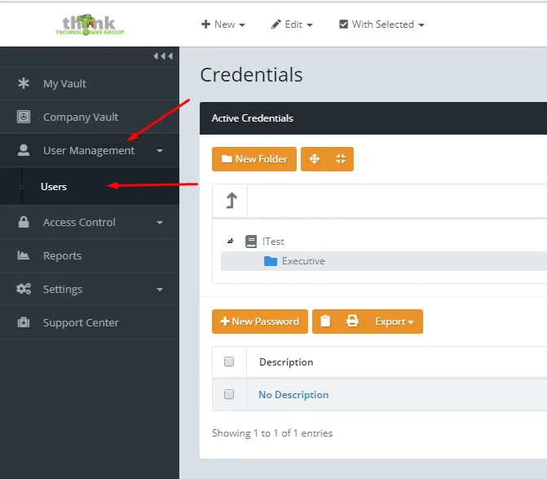The height and width of the screenshot is (479, 547).
Task: Click the Credentials page heading
Action: (x=251, y=75)
